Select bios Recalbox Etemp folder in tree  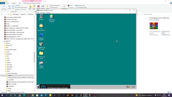(x=11, y=50)
